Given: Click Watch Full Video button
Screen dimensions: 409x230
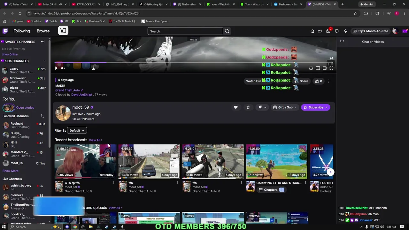Looking at the screenshot, I should (258, 81).
